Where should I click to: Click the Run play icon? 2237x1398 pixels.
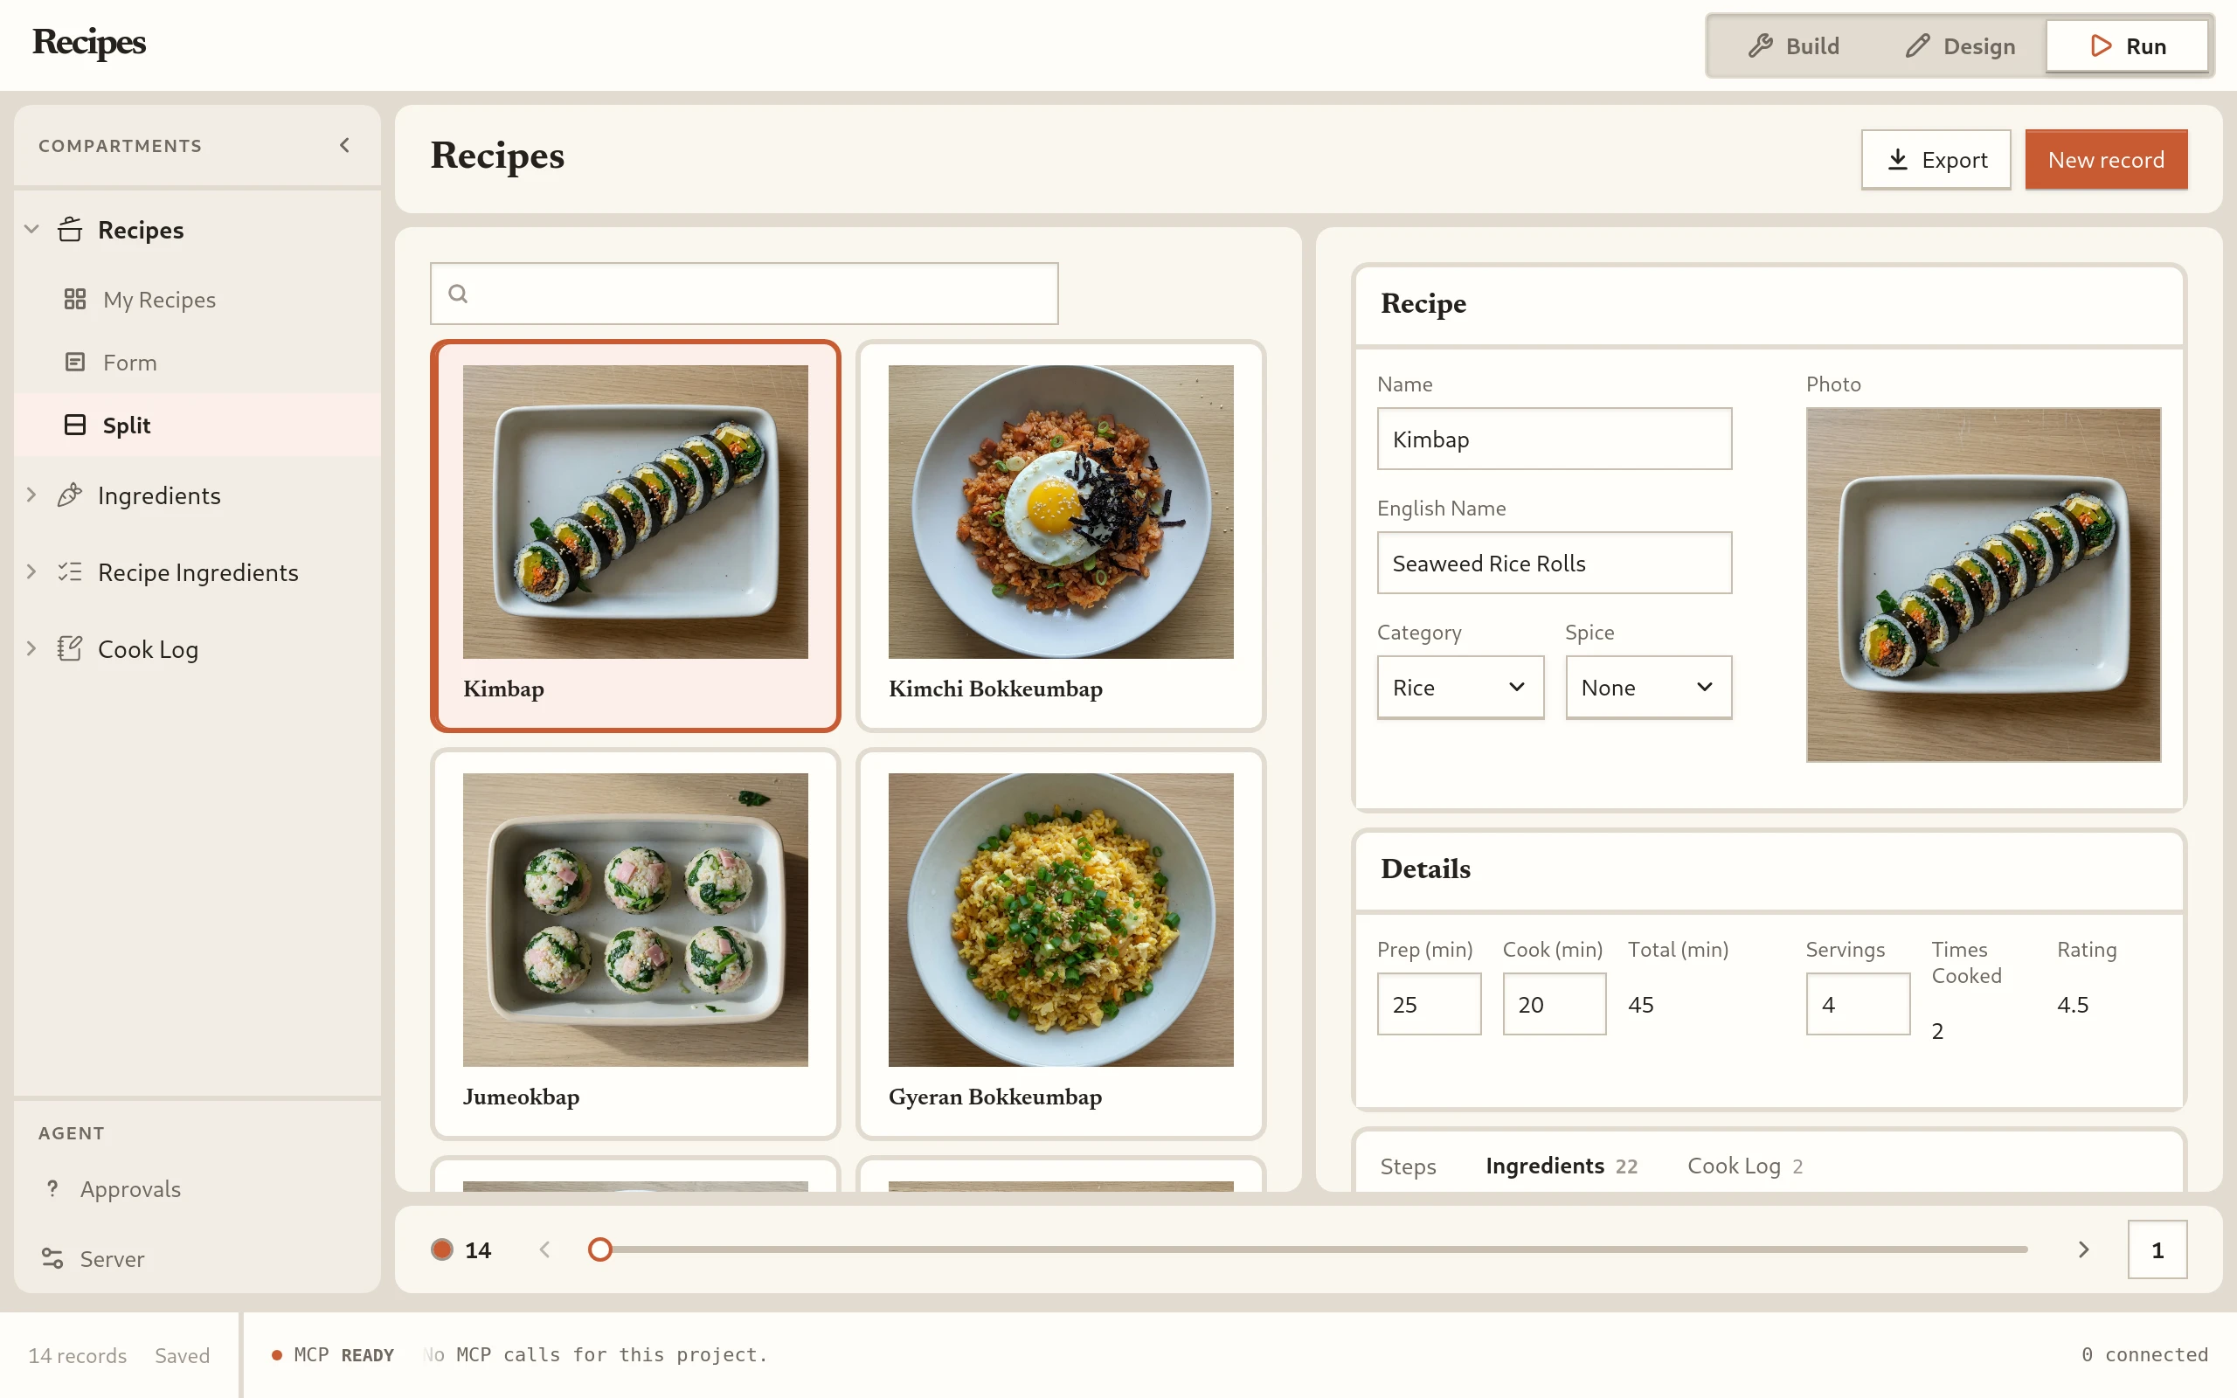coord(2101,45)
